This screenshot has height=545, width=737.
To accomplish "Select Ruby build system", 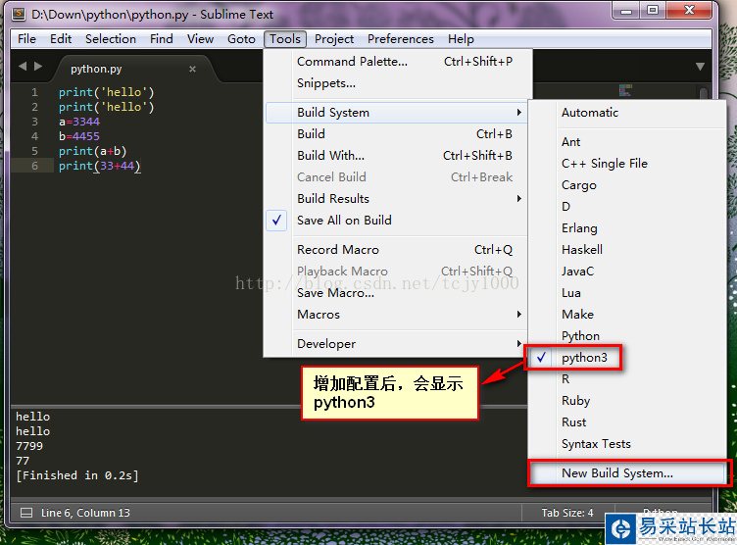I will pyautogui.click(x=627, y=401).
